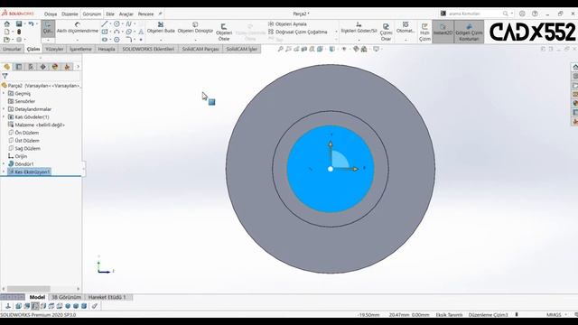578x325 pixels.
Task: Click the Zoom to Fit icon
Action: 281,49
